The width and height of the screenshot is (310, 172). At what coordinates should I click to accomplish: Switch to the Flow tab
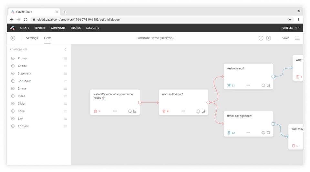[47, 38]
